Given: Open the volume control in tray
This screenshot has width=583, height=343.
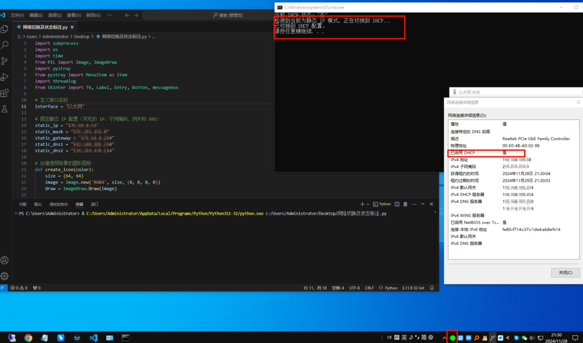Looking at the screenshot, I should pyautogui.click(x=532, y=338).
